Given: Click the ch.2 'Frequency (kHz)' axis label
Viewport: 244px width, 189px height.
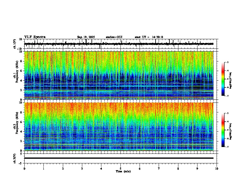Looking at the screenshot, I should tap(17, 123).
